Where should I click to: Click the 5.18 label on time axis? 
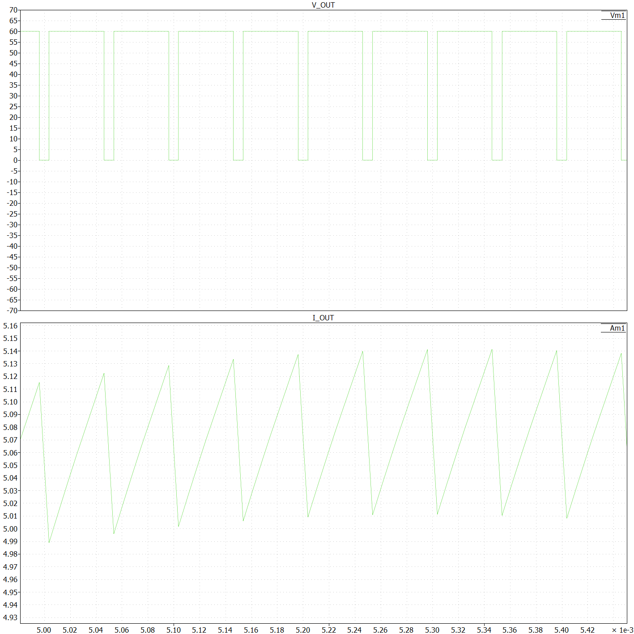click(x=277, y=630)
